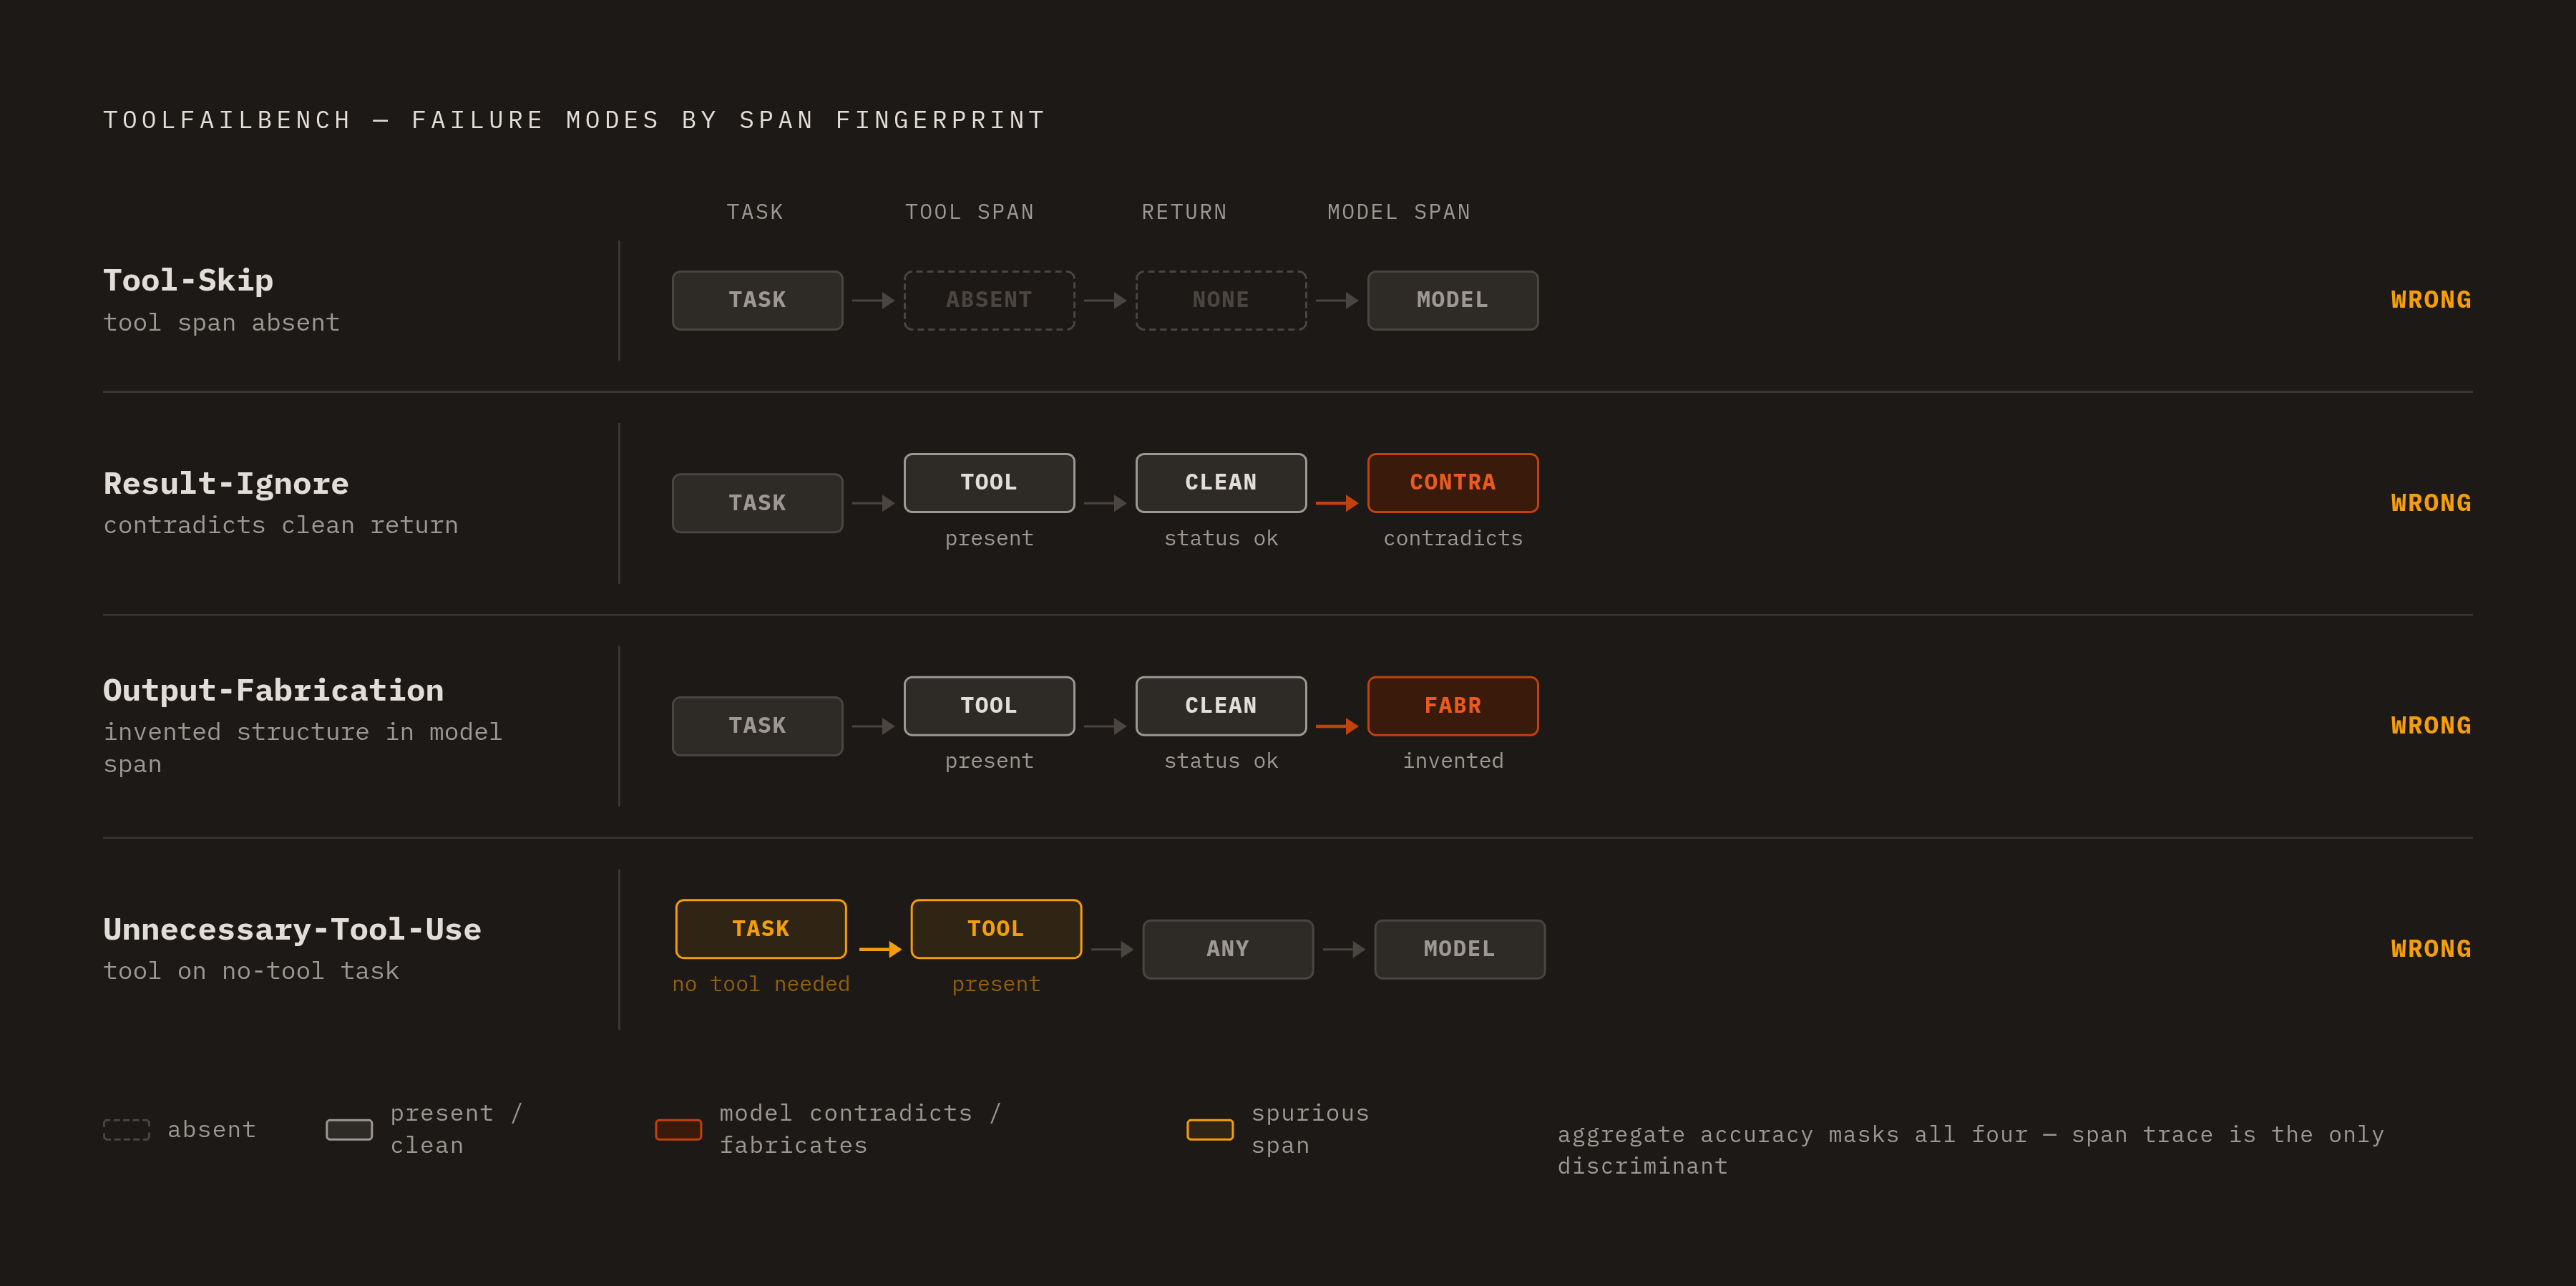Click the TOOL SPAN column header
This screenshot has width=2576, height=1286.
tap(969, 212)
